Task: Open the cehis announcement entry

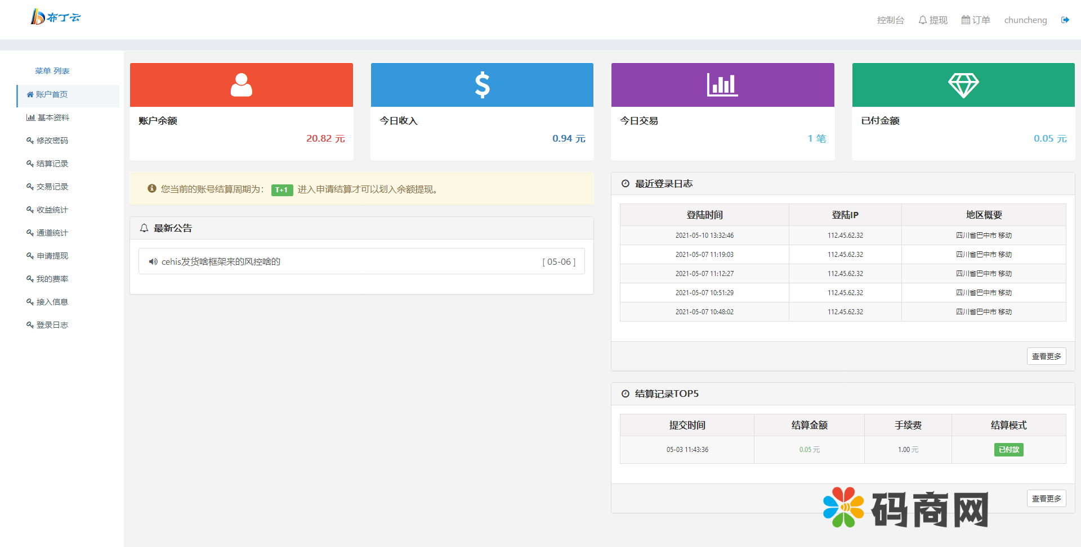Action: (x=221, y=261)
